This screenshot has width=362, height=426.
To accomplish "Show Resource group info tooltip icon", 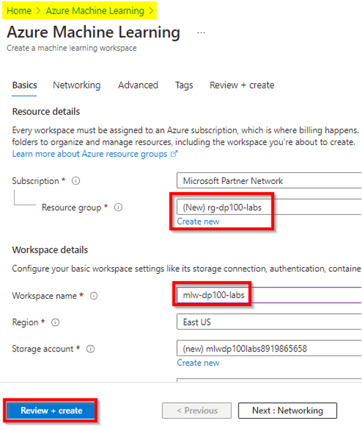I will coord(118,207).
